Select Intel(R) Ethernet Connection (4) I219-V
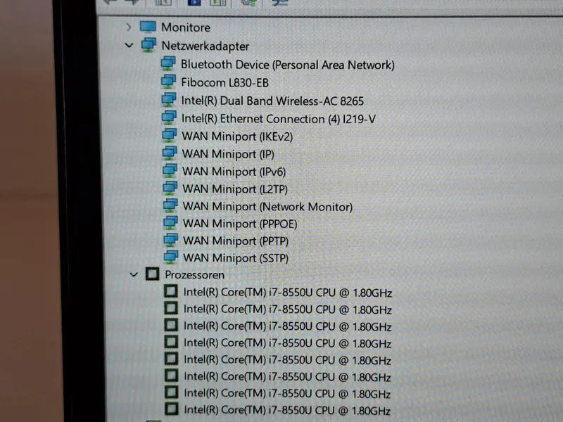 pos(278,119)
